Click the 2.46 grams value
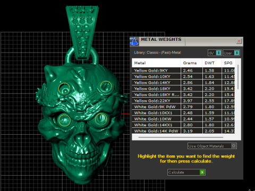Screen dimensions: 255x191 (188, 71)
